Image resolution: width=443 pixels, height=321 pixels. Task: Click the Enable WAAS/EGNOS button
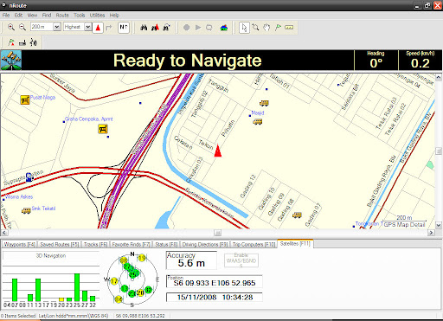(241, 260)
